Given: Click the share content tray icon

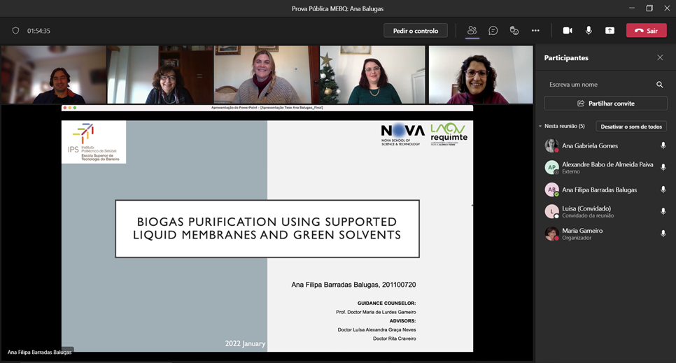Looking at the screenshot, I should (x=610, y=31).
